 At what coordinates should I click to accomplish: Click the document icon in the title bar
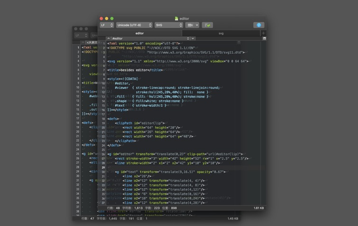point(176,19)
